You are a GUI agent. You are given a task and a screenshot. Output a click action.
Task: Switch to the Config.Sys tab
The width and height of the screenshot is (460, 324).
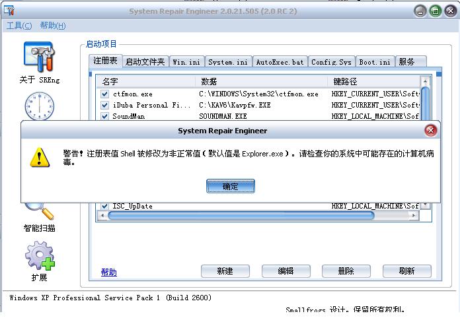coord(331,62)
